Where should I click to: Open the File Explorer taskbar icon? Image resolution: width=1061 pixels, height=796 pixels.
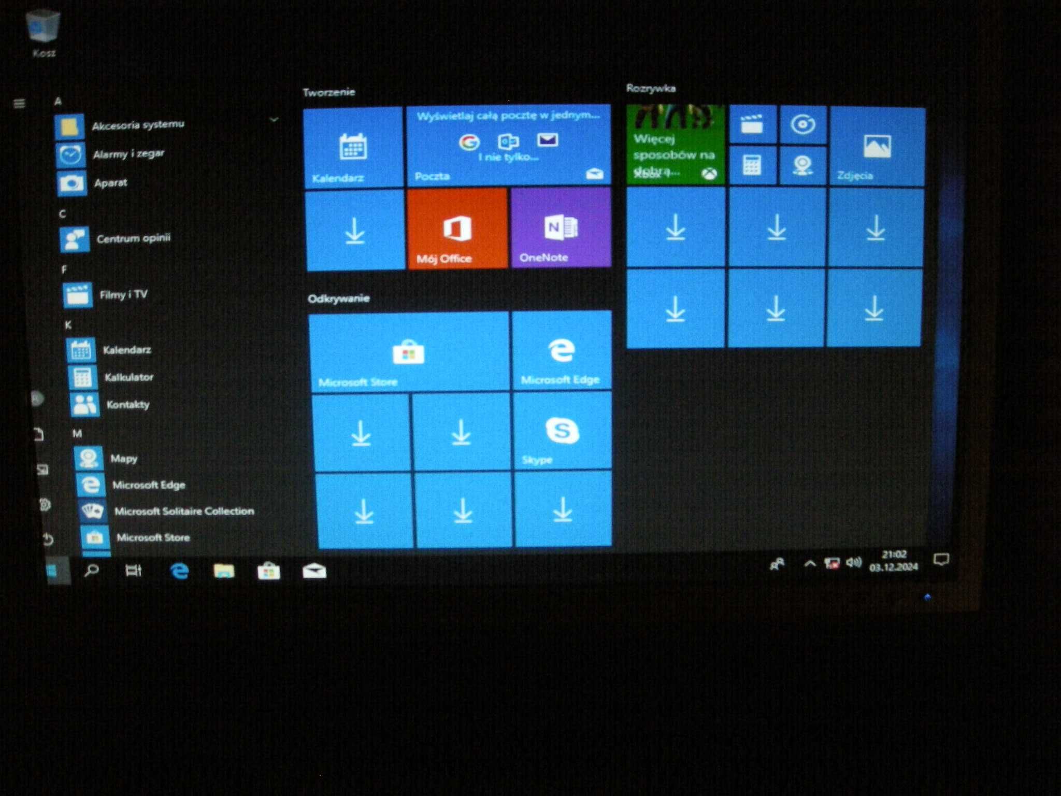coord(224,571)
